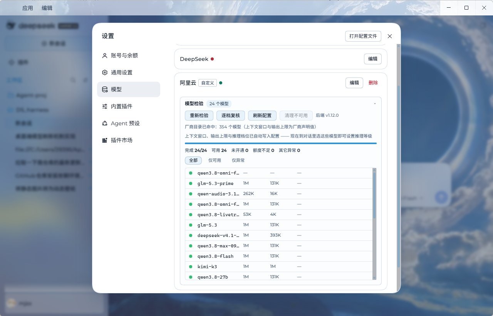Delete the 阿里云 provider
The image size is (493, 316).
pyautogui.click(x=373, y=83)
